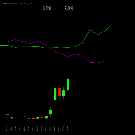
Task: Click the high value H: 82.00
Action: click(x=69, y=7)
